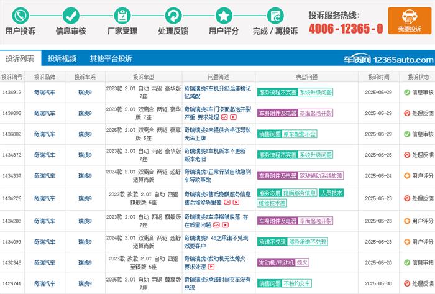Click the hotline number 4006-12365-0
The width and height of the screenshot is (435, 294).
(346, 29)
